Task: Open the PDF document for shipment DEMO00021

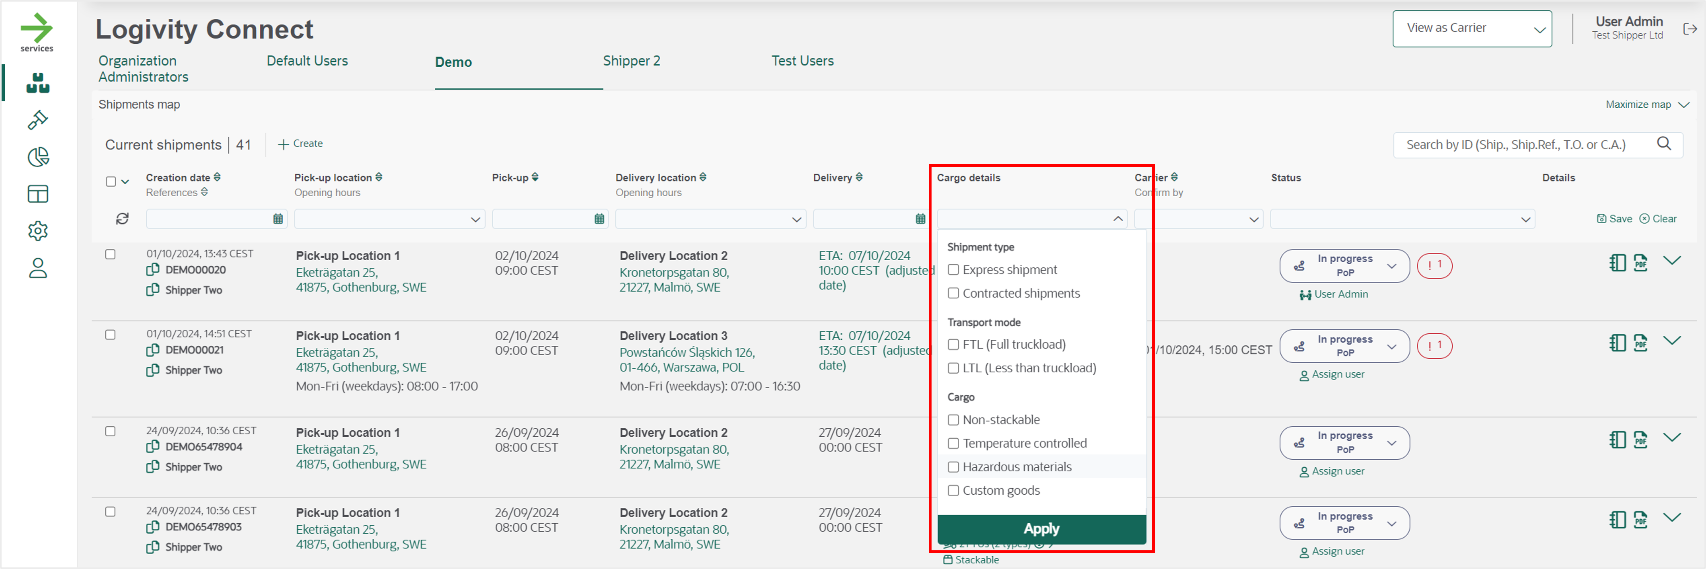Action: coord(1640,343)
